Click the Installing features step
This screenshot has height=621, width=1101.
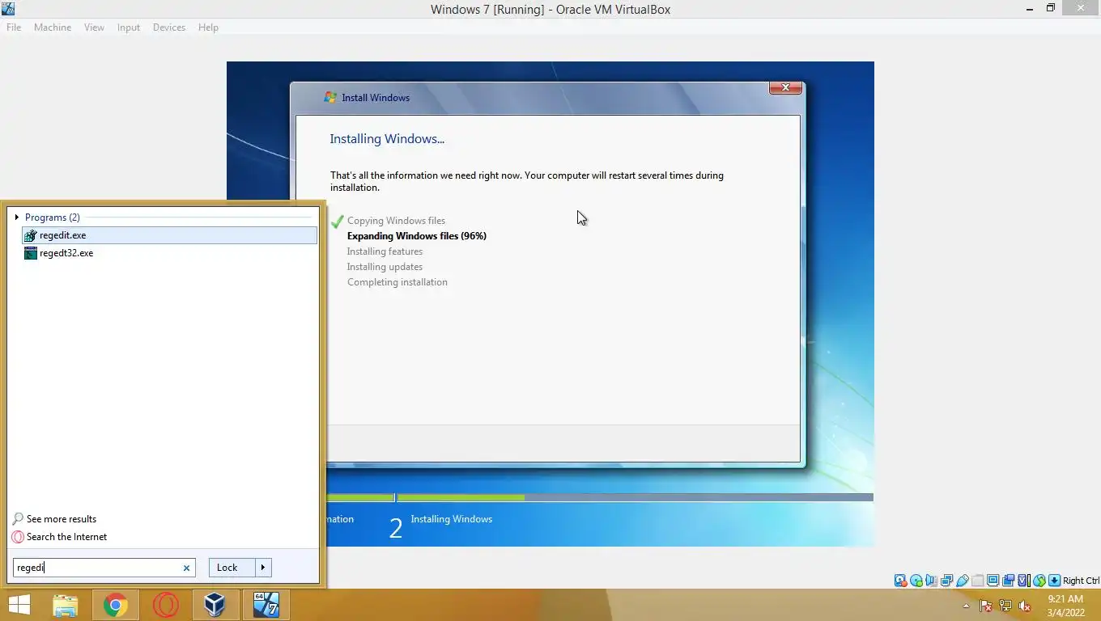tap(385, 251)
